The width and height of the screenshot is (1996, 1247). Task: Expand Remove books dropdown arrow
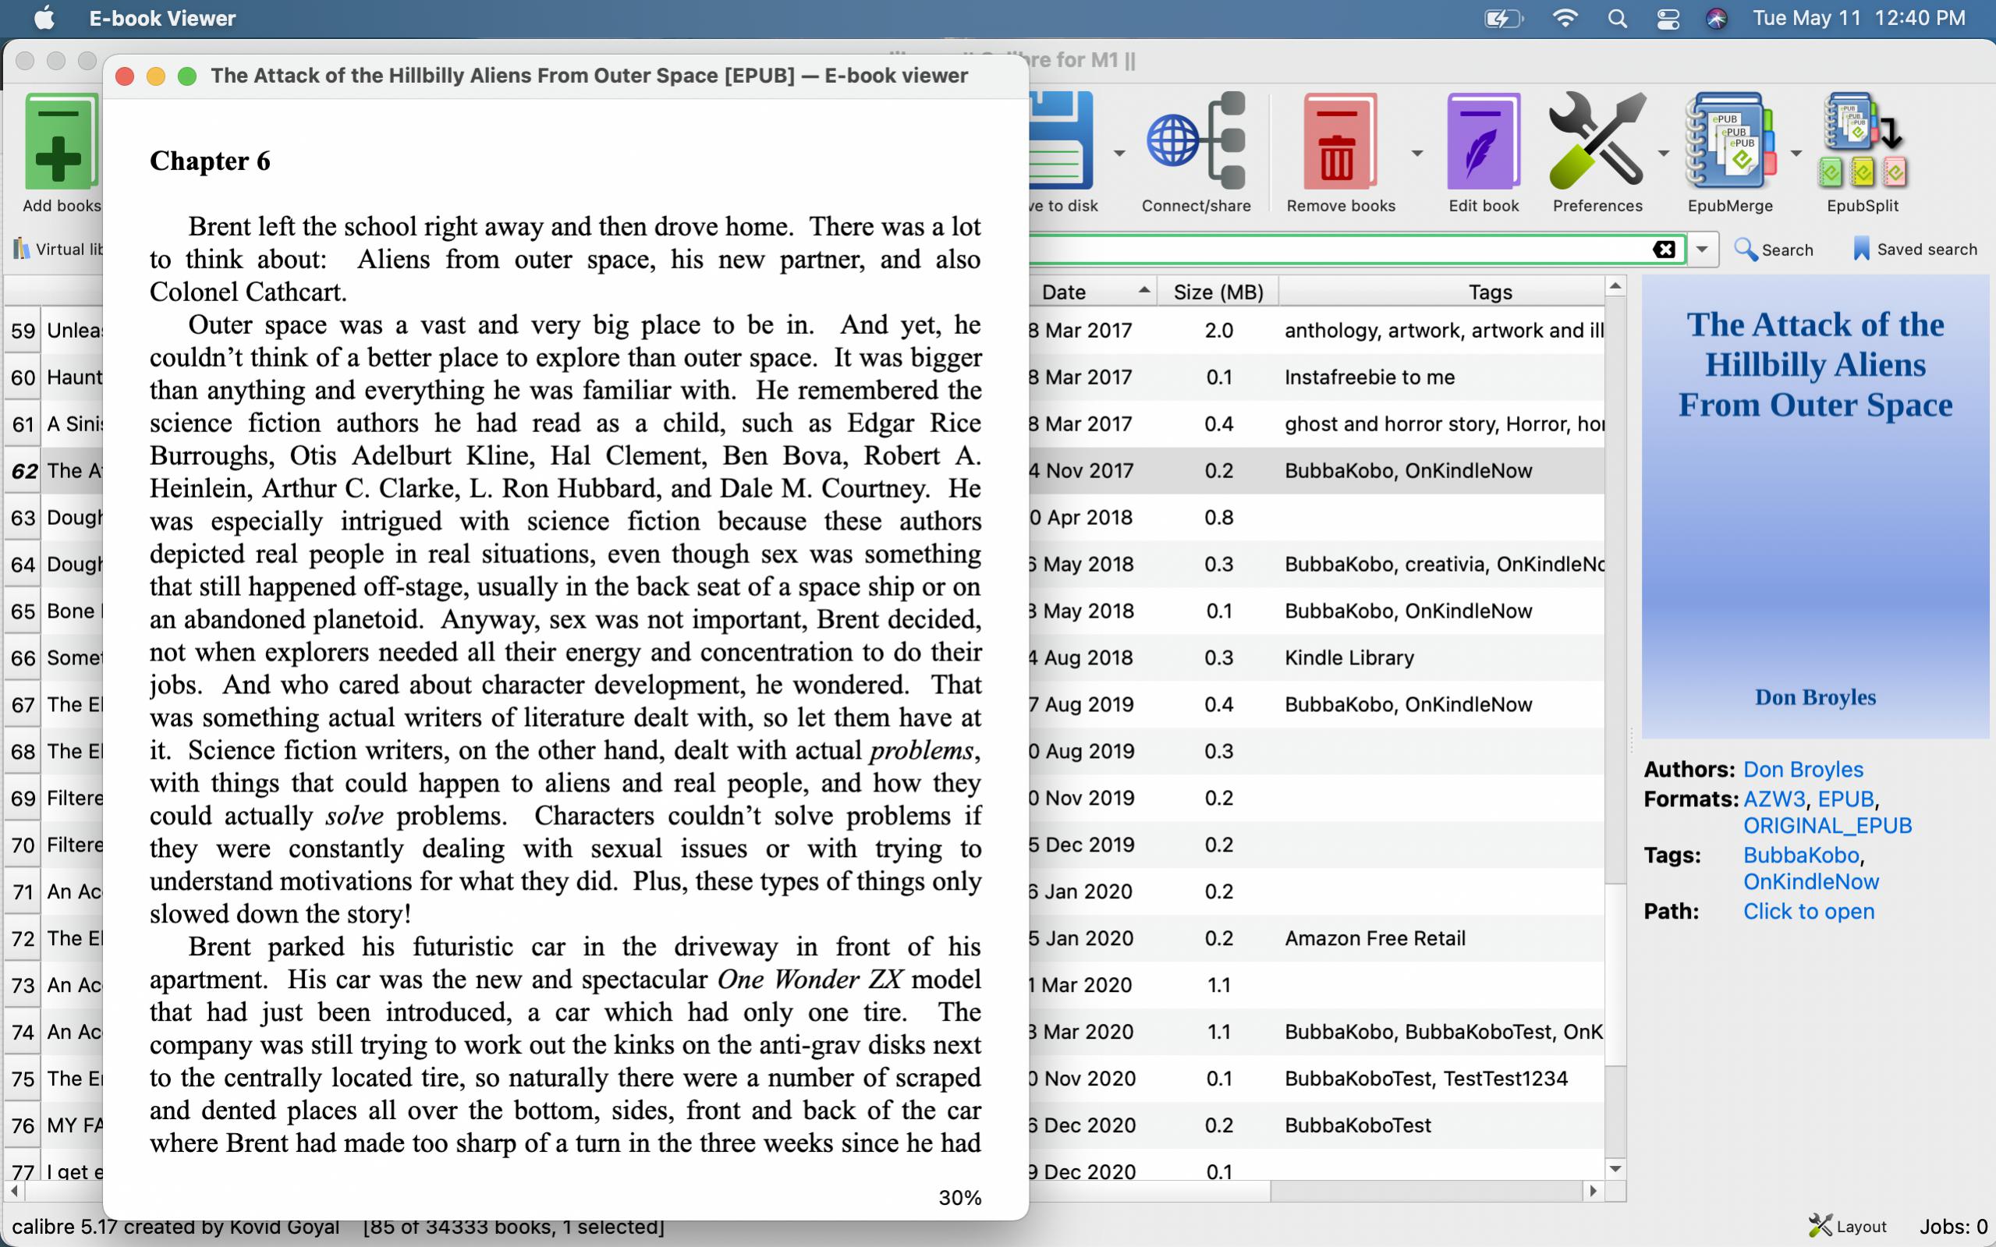click(1417, 154)
